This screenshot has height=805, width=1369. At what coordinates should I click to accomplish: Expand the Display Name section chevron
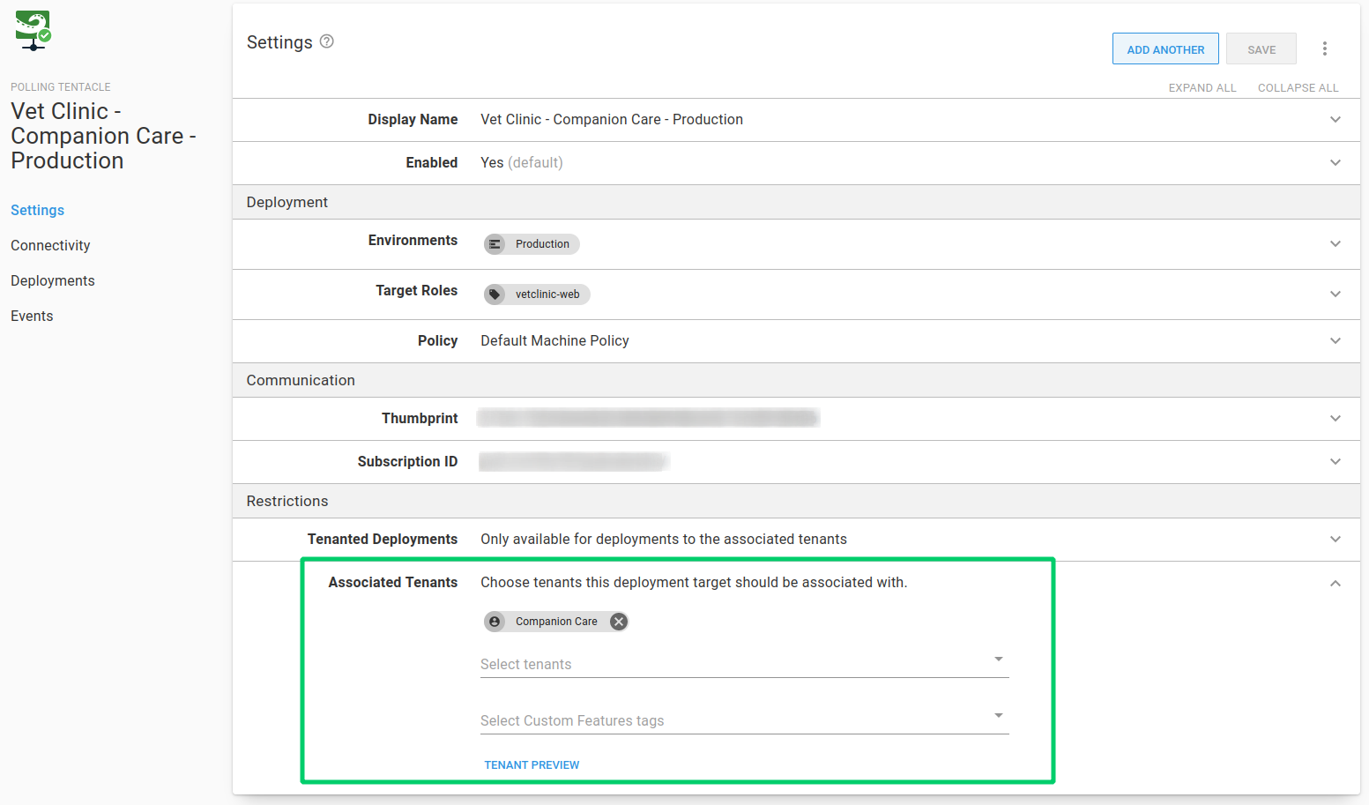pos(1335,120)
